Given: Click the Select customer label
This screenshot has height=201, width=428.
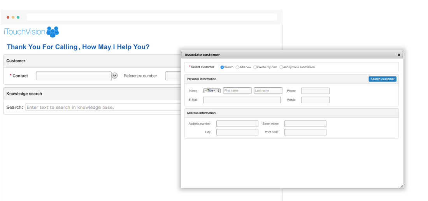Looking at the screenshot, I should (x=203, y=67).
